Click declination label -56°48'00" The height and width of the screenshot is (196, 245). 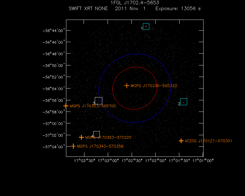coord(54,54)
